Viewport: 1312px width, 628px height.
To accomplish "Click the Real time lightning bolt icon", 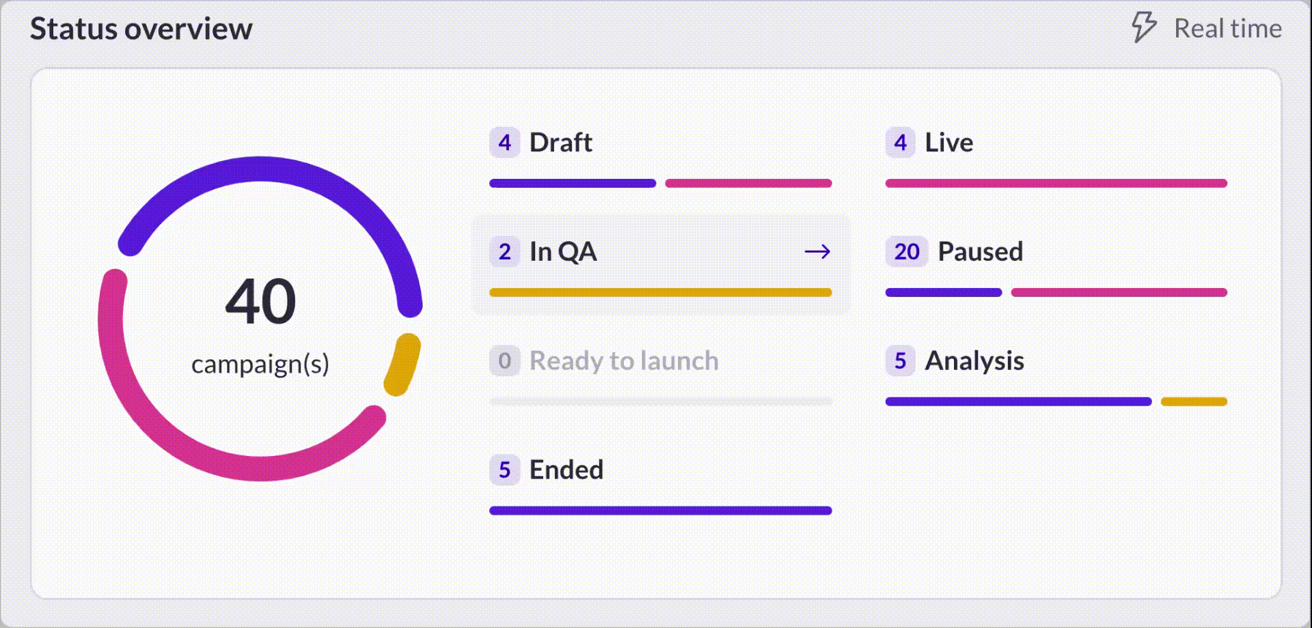I will [x=1144, y=28].
